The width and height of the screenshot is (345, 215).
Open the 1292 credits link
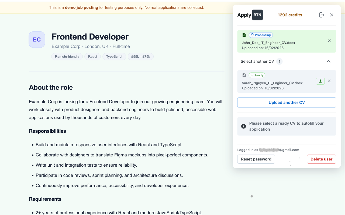(290, 15)
